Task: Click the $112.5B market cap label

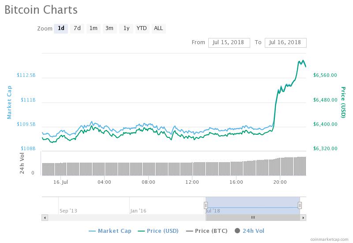Action: point(26,75)
